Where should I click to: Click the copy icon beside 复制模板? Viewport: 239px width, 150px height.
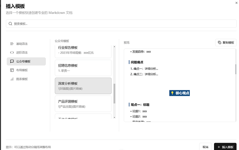point(219,43)
